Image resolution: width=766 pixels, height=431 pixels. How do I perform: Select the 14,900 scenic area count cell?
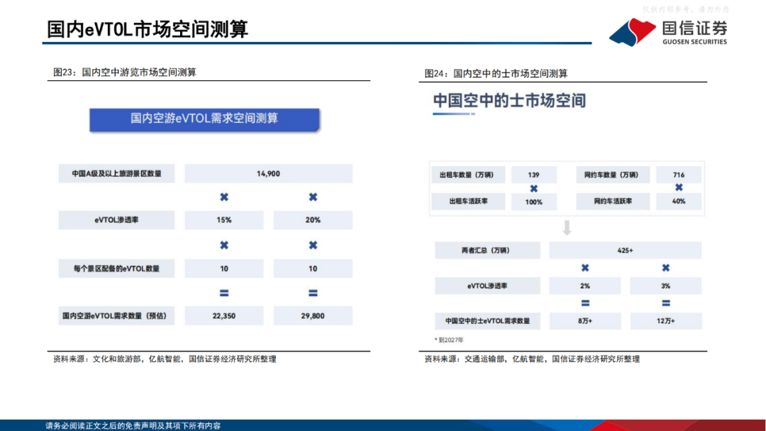tap(268, 173)
